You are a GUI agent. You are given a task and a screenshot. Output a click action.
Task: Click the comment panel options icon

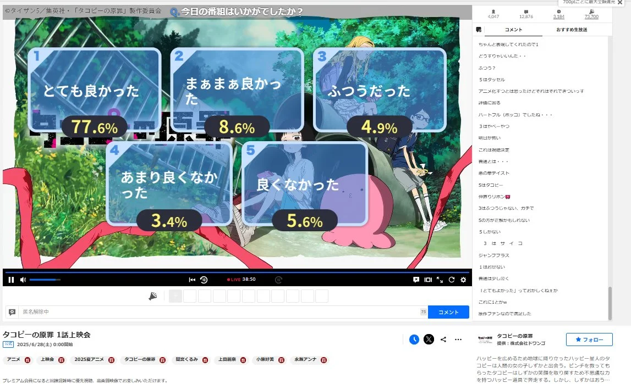479,29
